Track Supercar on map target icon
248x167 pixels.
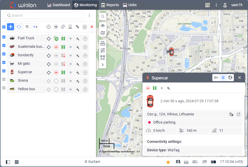pos(49,73)
